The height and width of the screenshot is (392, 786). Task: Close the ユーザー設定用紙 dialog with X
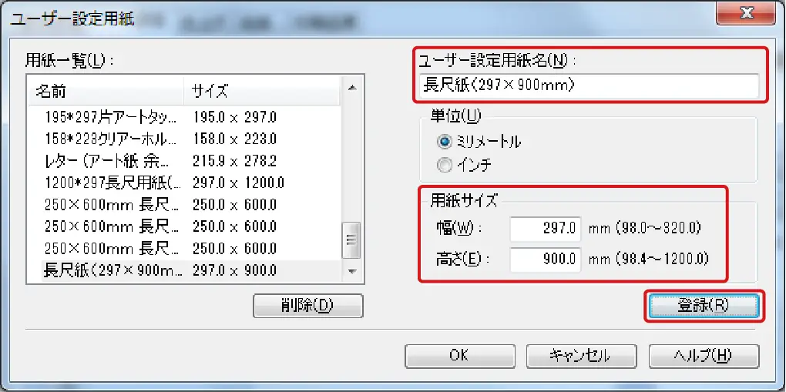tap(747, 14)
